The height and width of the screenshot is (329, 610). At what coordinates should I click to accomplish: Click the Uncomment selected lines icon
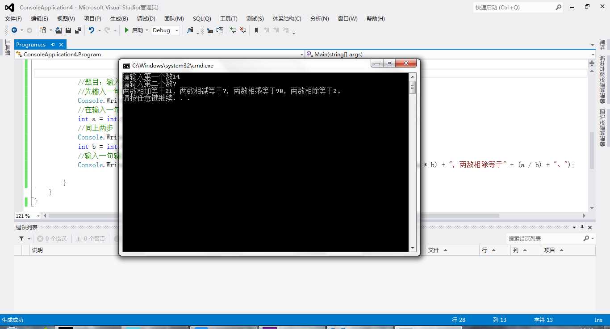point(243,30)
